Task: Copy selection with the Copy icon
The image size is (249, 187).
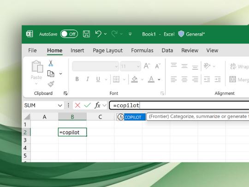Action: [51, 73]
